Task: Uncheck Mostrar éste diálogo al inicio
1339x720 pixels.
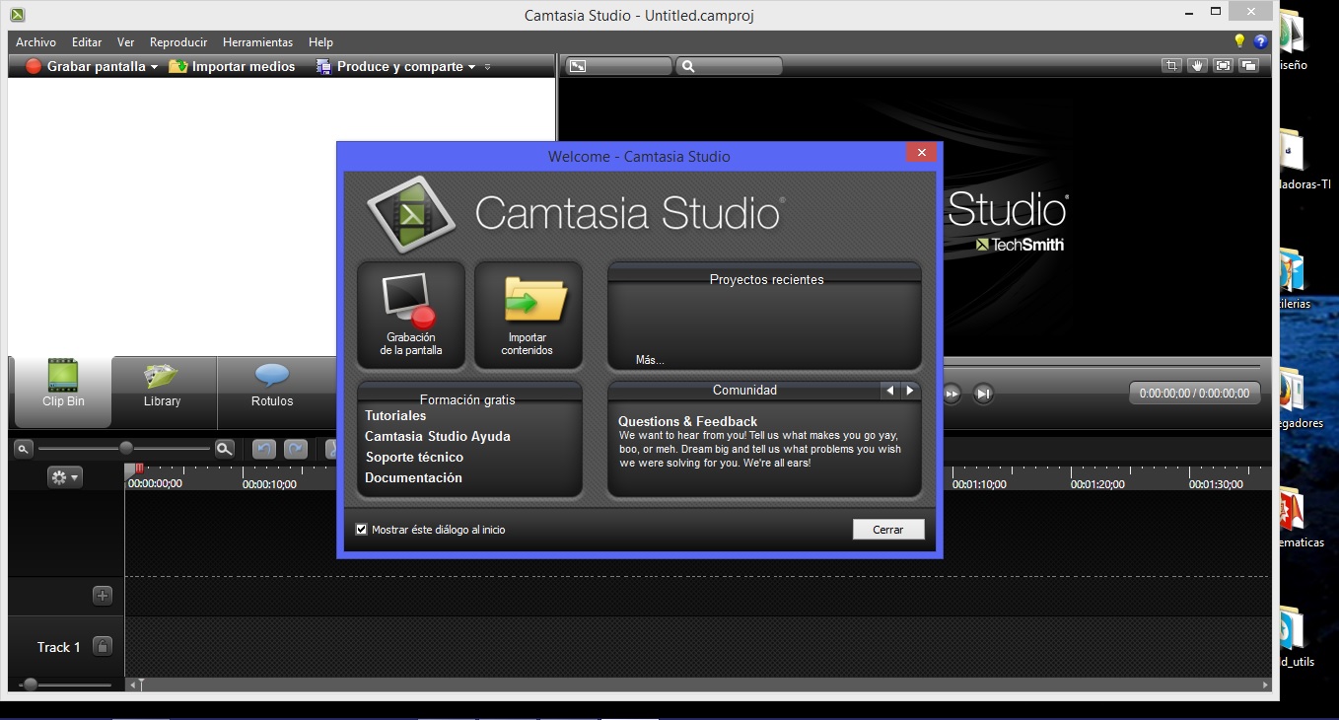Action: coord(362,530)
